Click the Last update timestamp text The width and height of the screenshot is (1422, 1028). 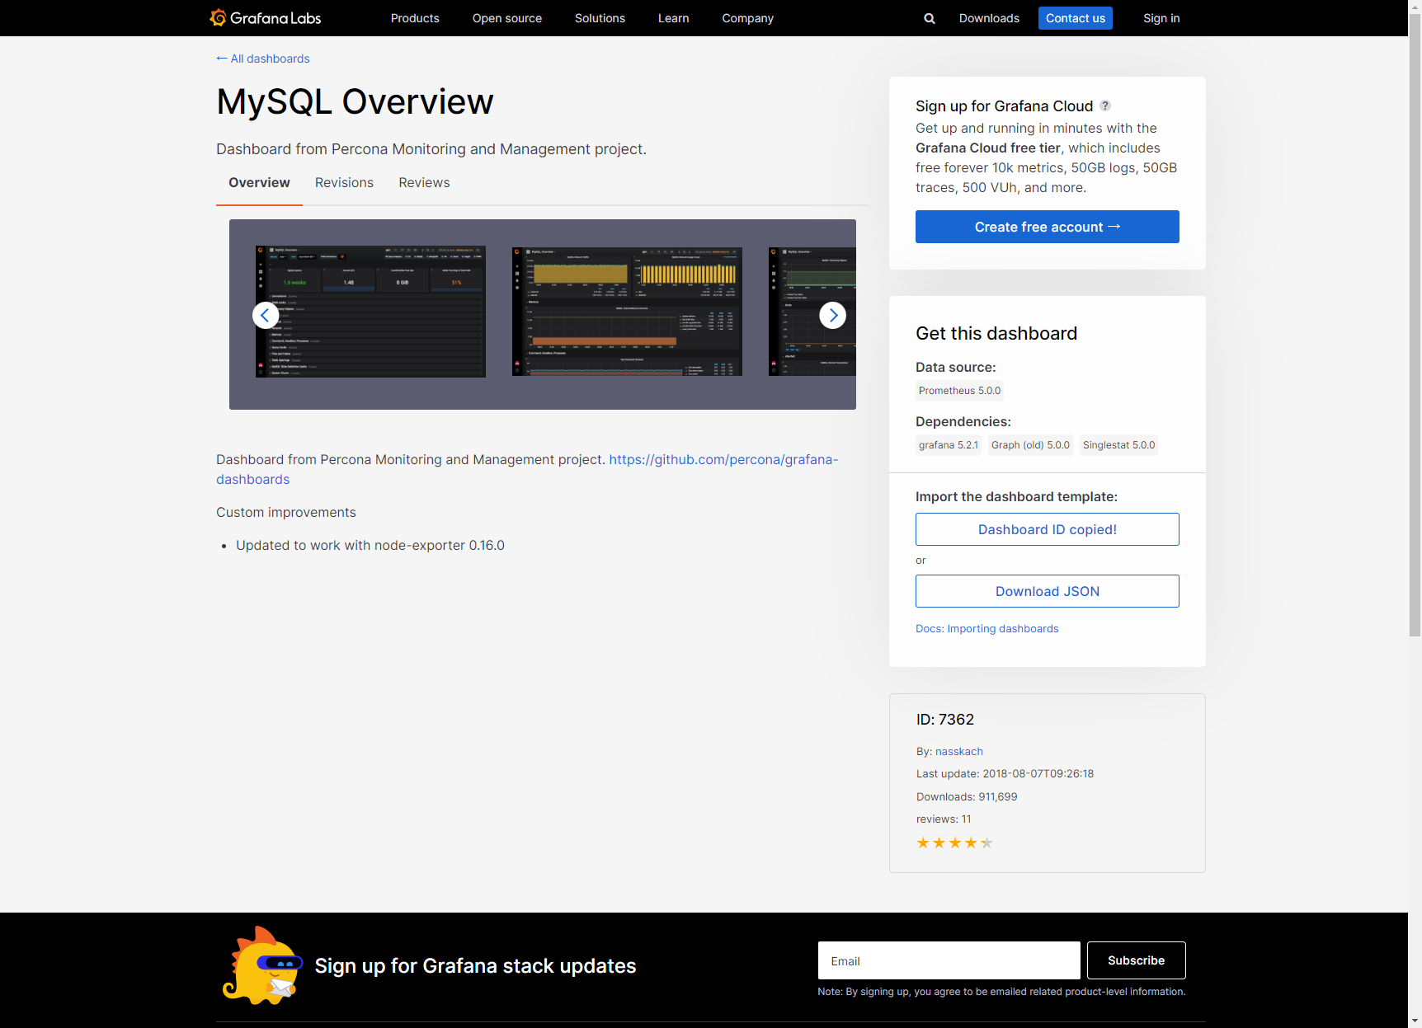coord(1005,773)
